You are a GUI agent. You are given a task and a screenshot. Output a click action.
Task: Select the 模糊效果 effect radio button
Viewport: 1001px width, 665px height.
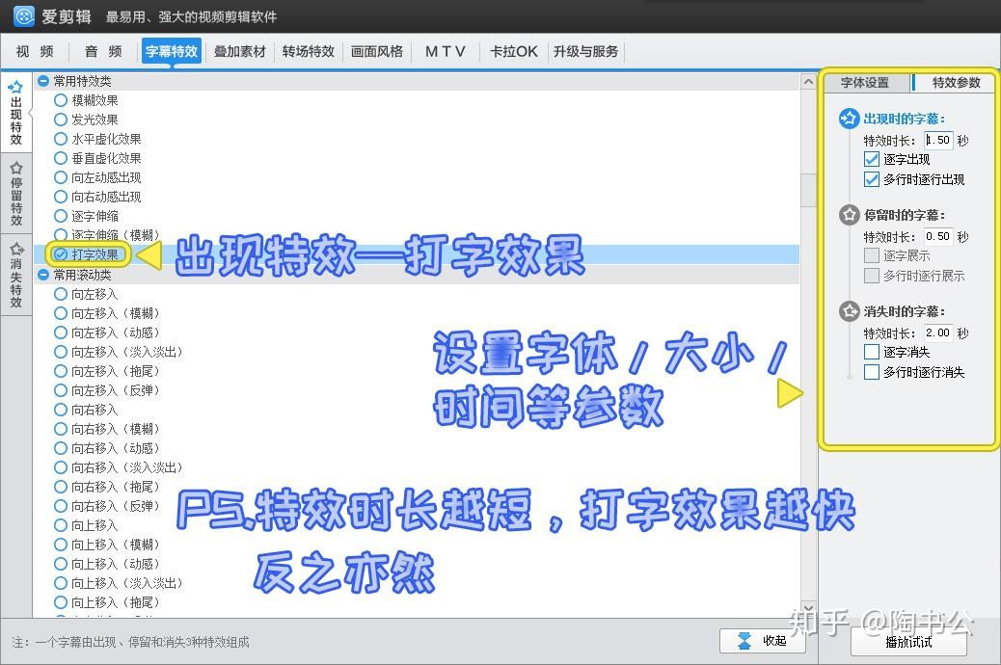coord(60,100)
